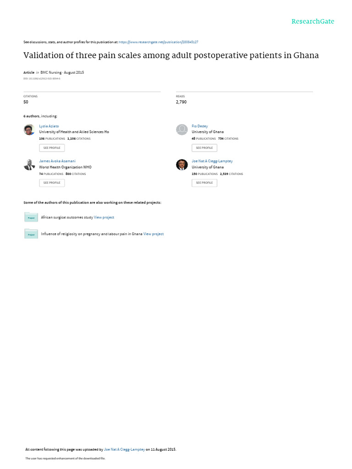Viewport: 352px width, 469px height.
Task: Click Flo Dedey's placeholder avatar icon
Action: (x=181, y=130)
